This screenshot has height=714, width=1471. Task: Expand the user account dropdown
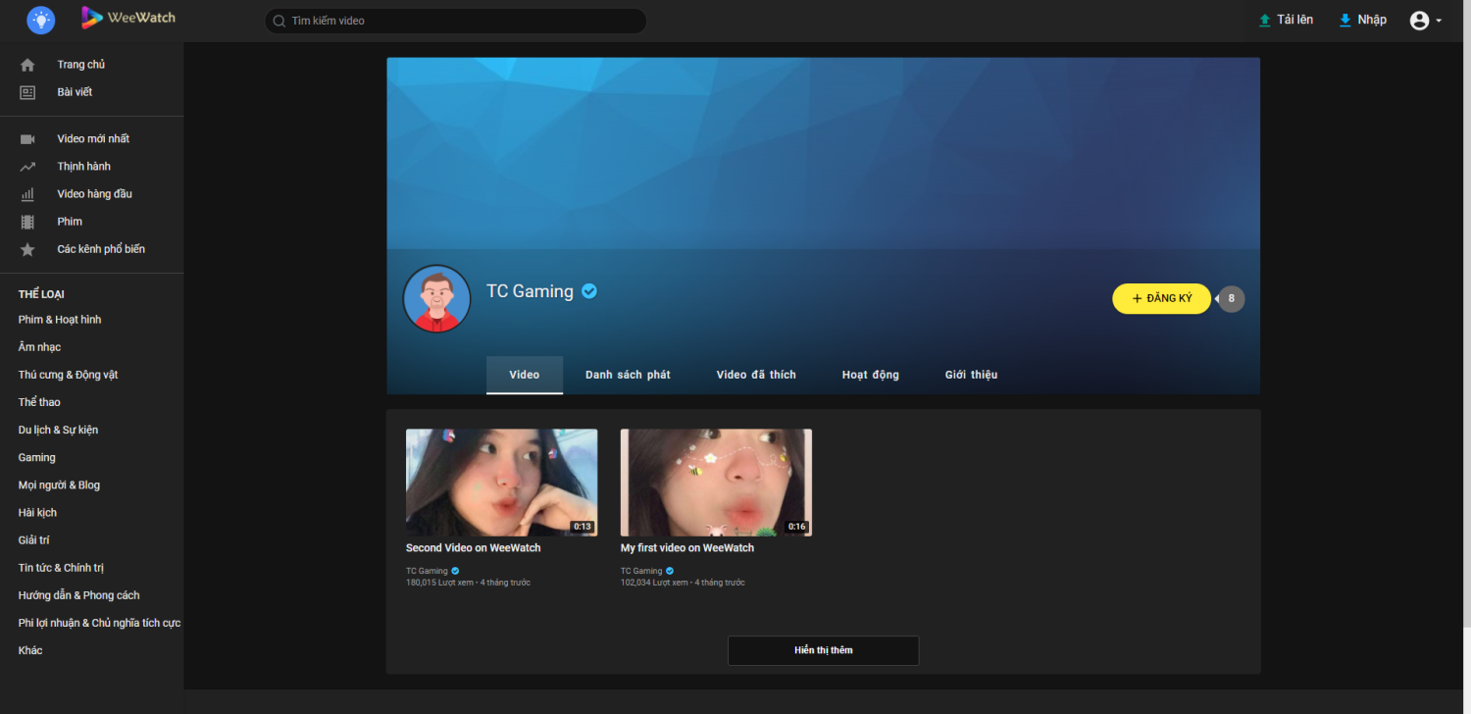pyautogui.click(x=1425, y=21)
